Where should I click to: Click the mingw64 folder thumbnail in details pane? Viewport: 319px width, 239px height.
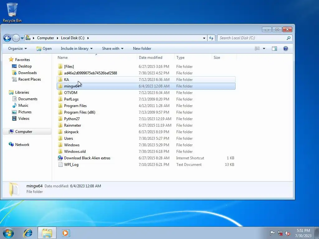click(x=14, y=189)
